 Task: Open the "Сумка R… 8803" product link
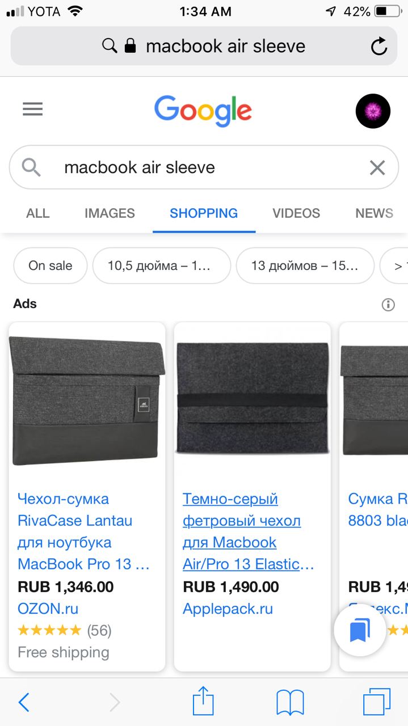[x=378, y=510]
